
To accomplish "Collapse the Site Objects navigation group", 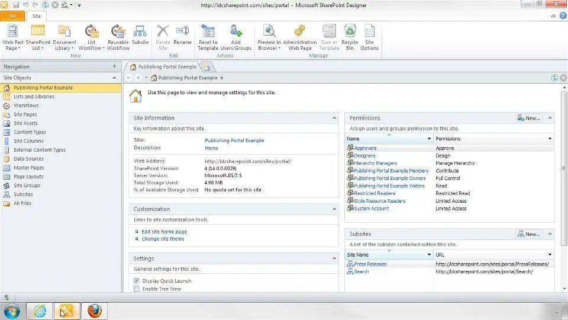I will coord(114,78).
